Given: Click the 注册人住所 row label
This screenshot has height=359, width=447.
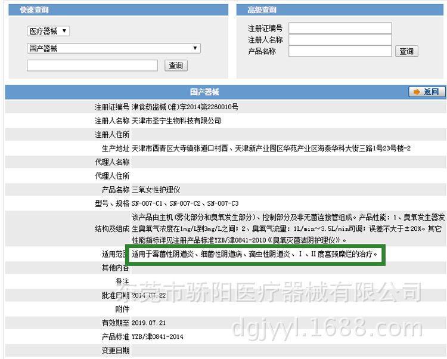Looking at the screenshot, I should 112,135.
